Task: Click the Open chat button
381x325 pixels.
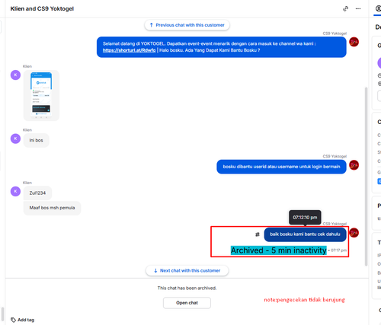Action: 187,303
